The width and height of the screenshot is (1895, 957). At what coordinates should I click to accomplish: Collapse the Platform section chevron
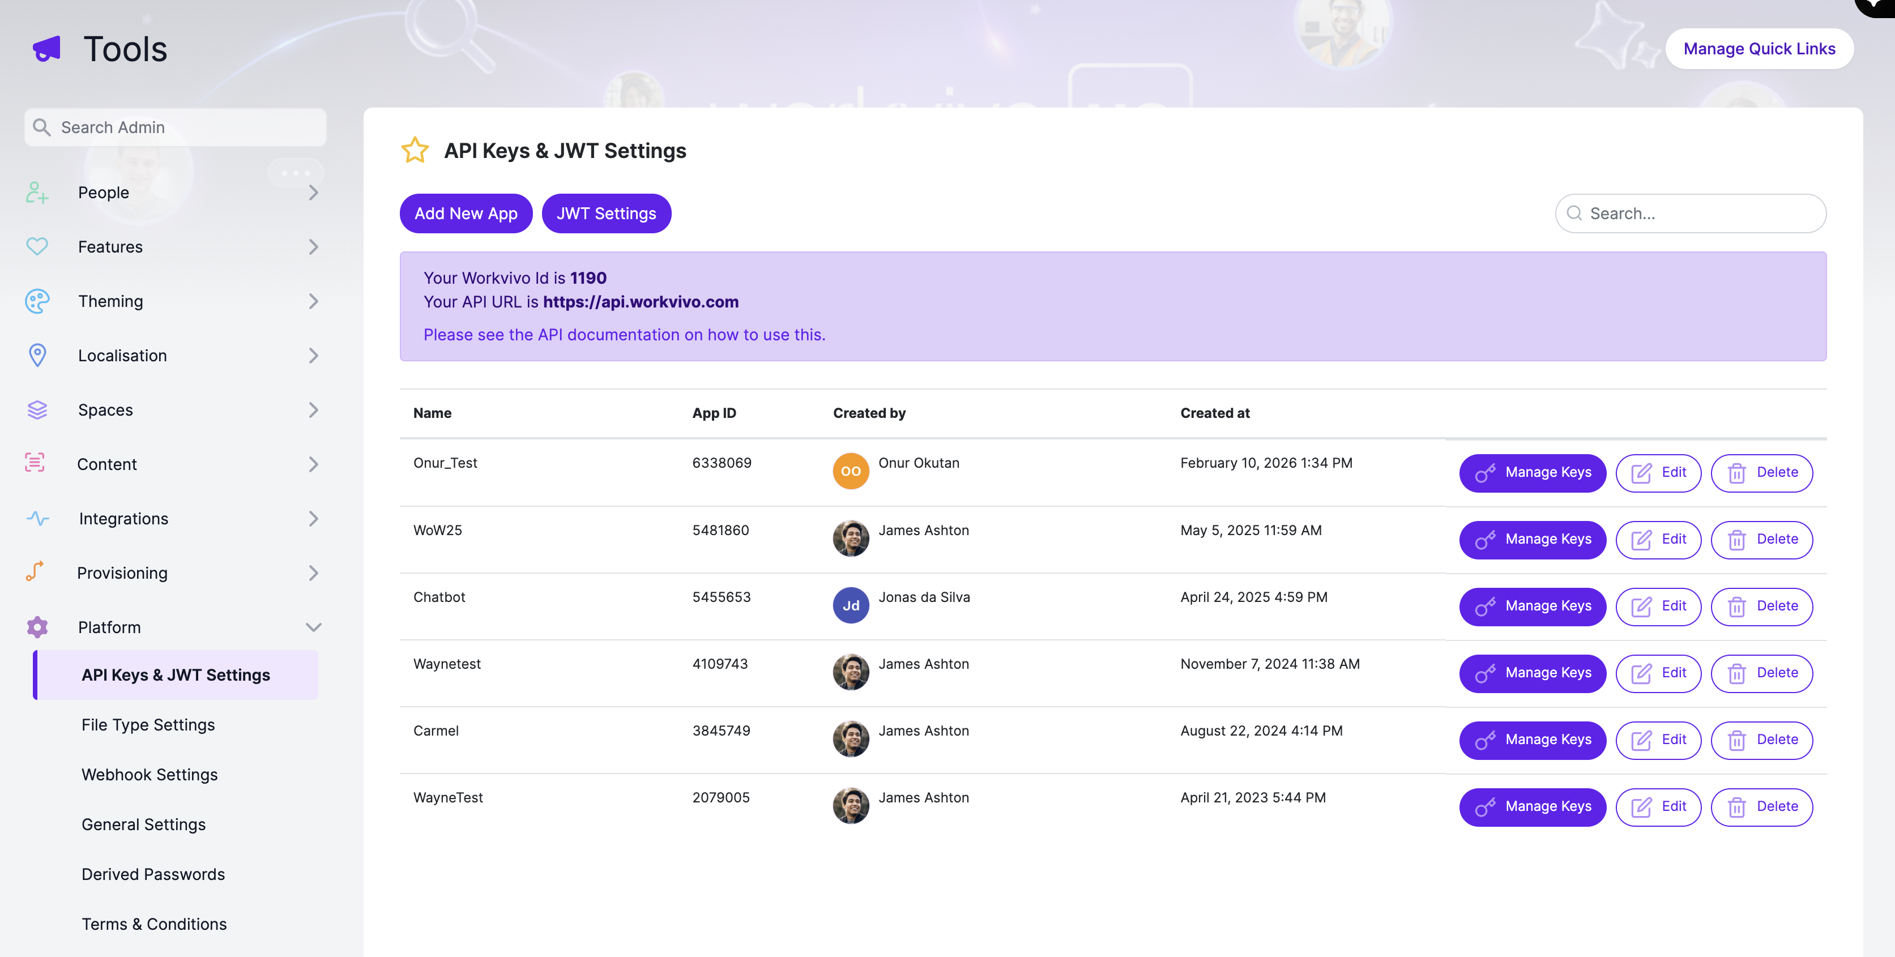313,627
